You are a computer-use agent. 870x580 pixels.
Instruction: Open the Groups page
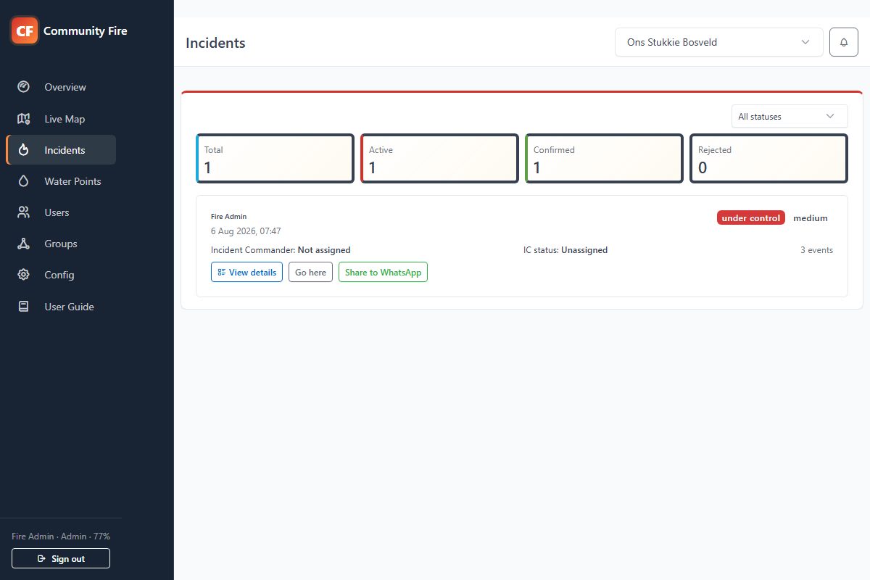tap(61, 244)
